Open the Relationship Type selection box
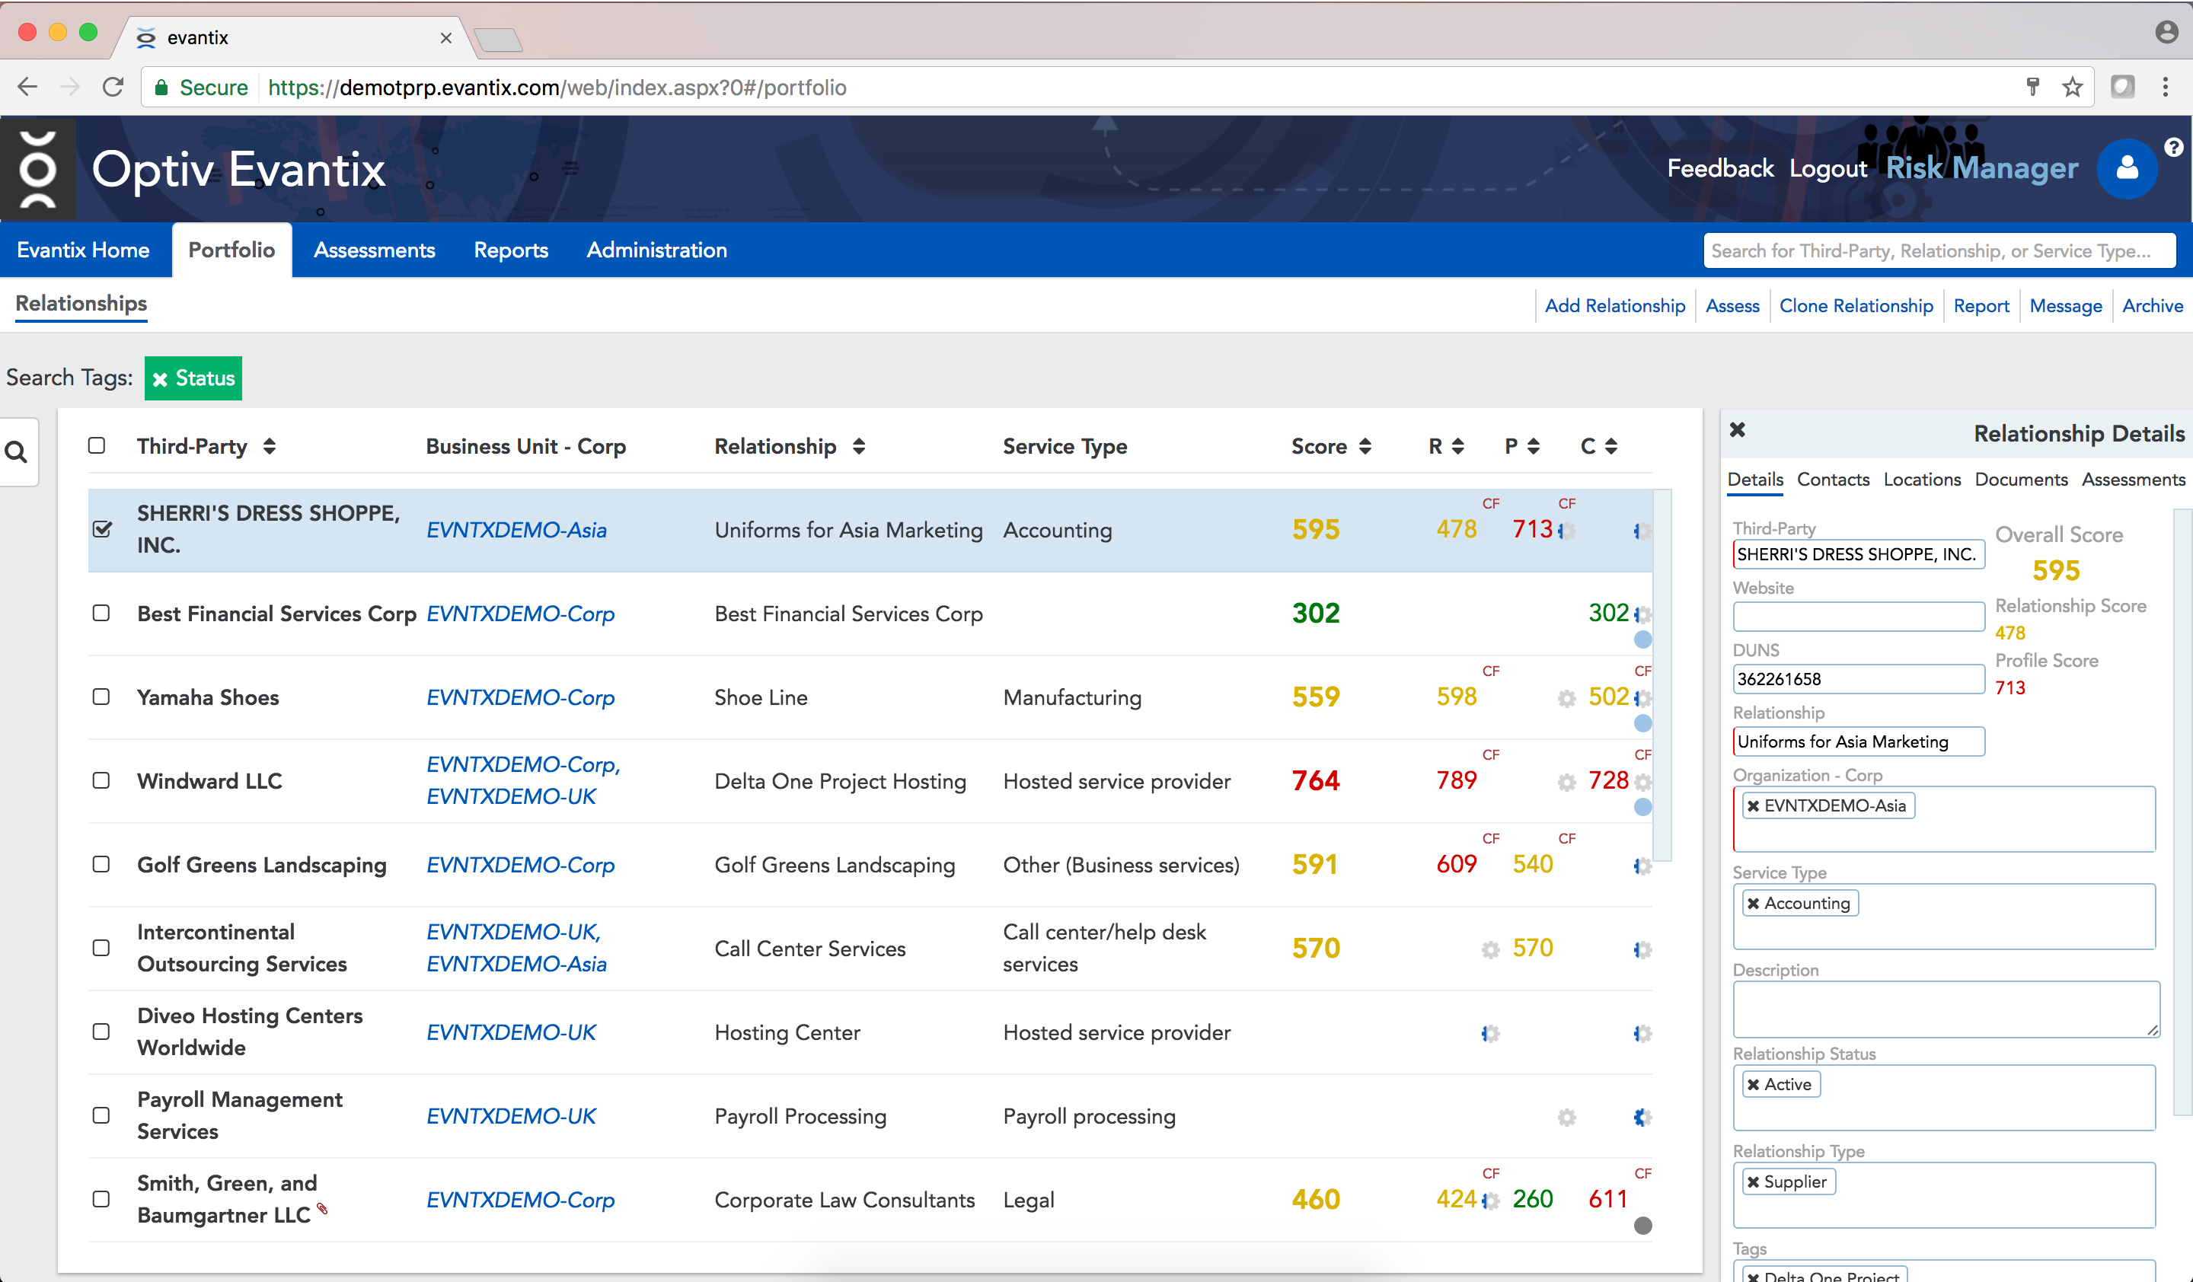The height and width of the screenshot is (1282, 2193). click(1943, 1195)
